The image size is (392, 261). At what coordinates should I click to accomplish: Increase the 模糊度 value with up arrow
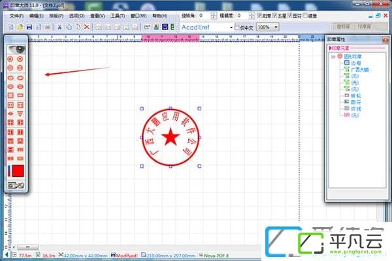[x=252, y=14]
